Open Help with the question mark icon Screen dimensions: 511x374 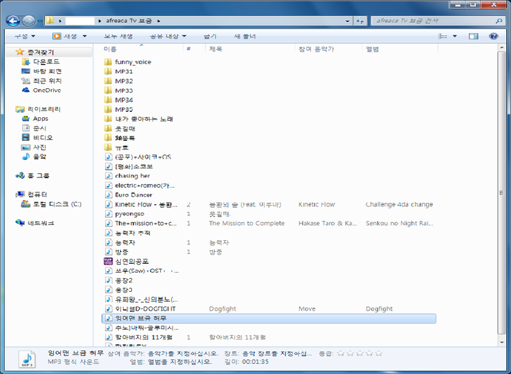tap(494, 36)
